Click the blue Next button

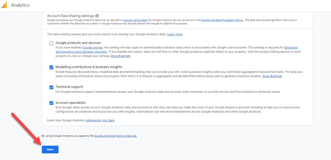tap(50, 149)
